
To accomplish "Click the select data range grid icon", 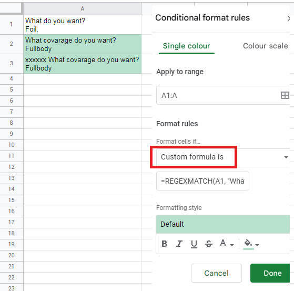I will 285,95.
